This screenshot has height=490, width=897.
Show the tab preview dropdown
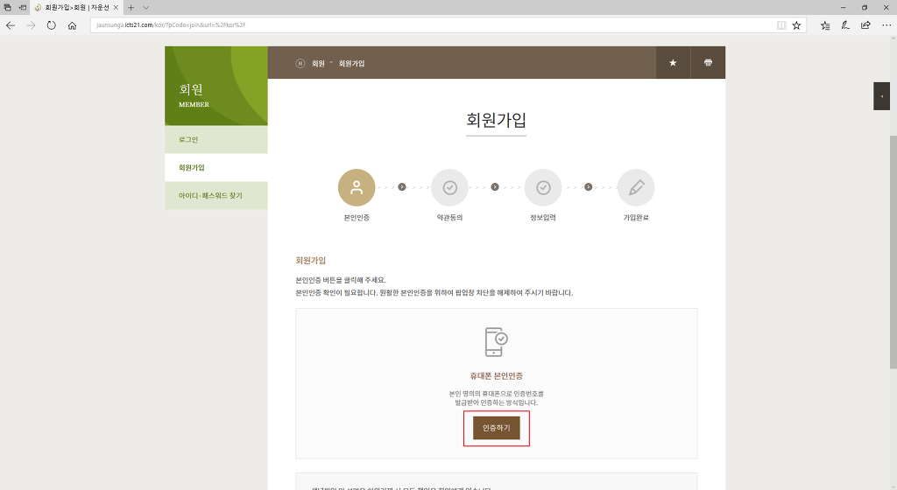click(146, 7)
